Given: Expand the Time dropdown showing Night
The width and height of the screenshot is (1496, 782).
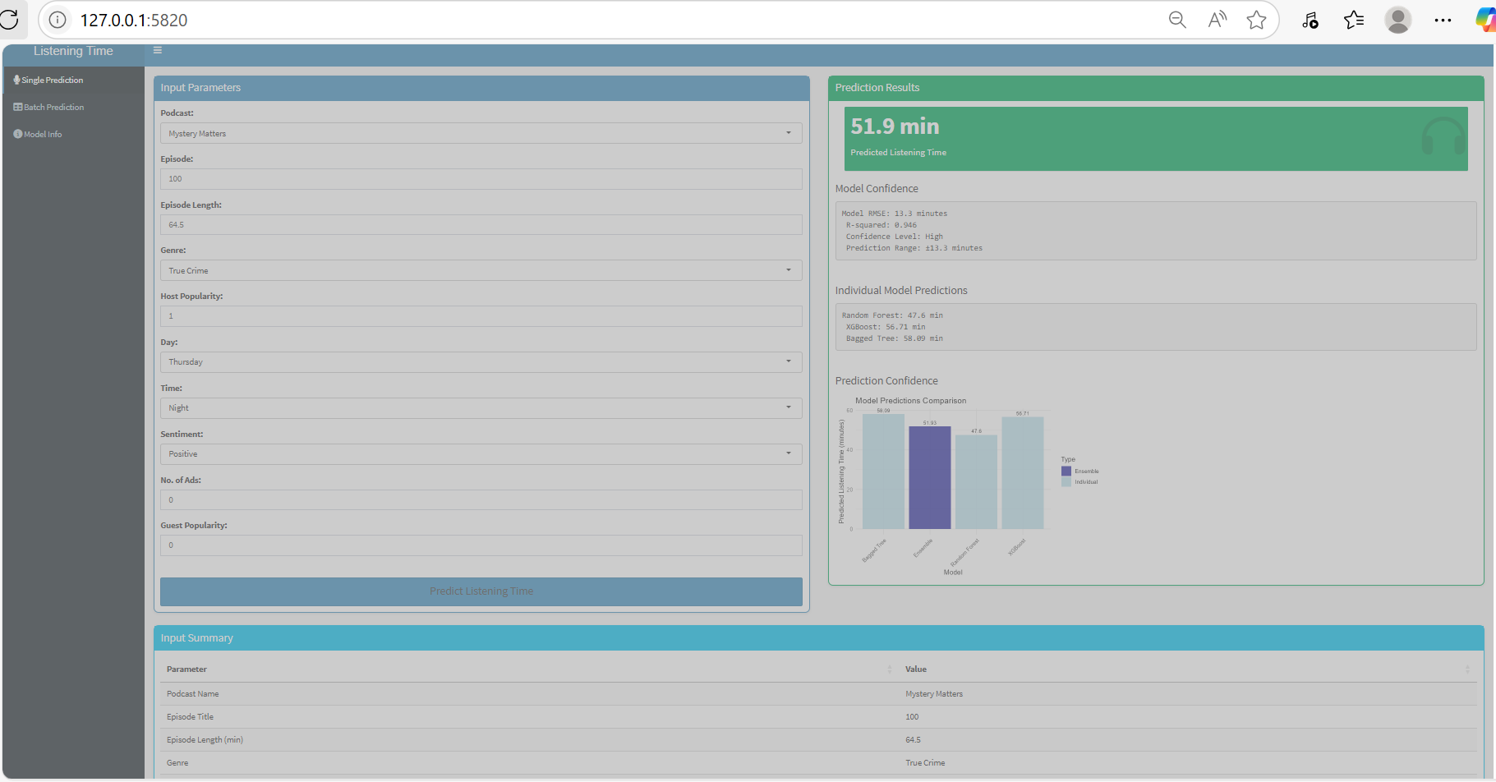Looking at the screenshot, I should pyautogui.click(x=481, y=407).
